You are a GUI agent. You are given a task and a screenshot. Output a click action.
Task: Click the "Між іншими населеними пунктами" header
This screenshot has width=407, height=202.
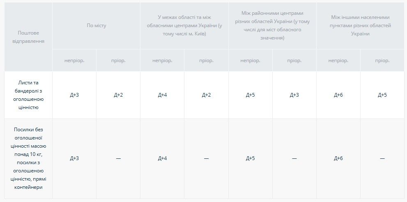[360, 26]
